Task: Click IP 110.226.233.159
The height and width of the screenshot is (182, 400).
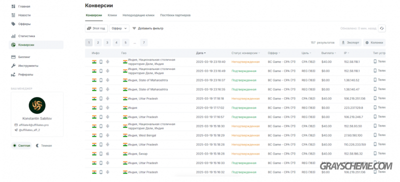Action: click(355, 144)
